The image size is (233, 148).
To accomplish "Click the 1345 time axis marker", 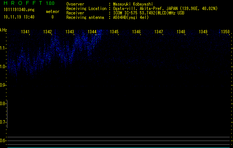I will tap(114, 31).
